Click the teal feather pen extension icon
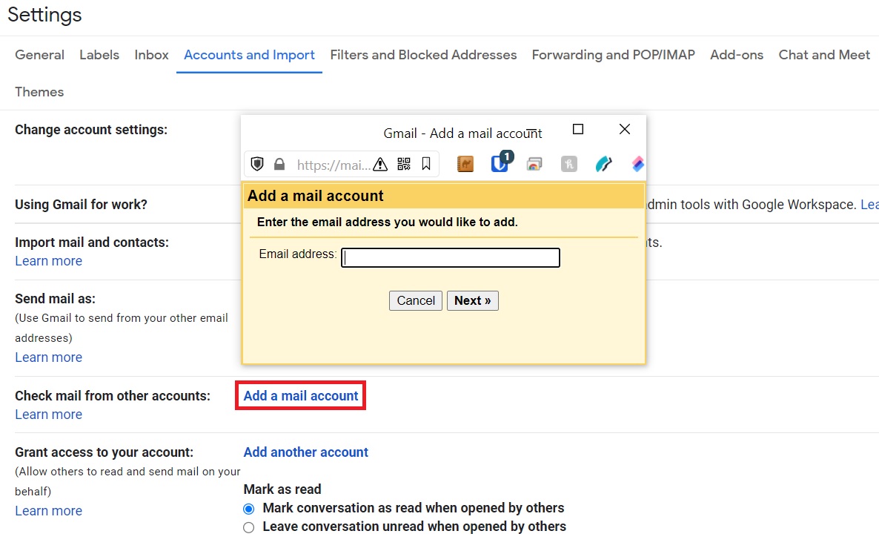879x551 pixels. [604, 164]
